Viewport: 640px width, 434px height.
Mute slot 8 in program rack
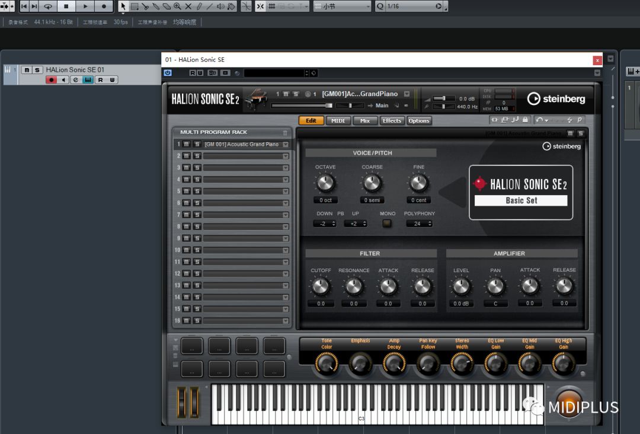pos(187,226)
